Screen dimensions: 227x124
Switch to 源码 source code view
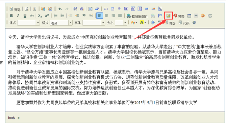click(15, 9)
